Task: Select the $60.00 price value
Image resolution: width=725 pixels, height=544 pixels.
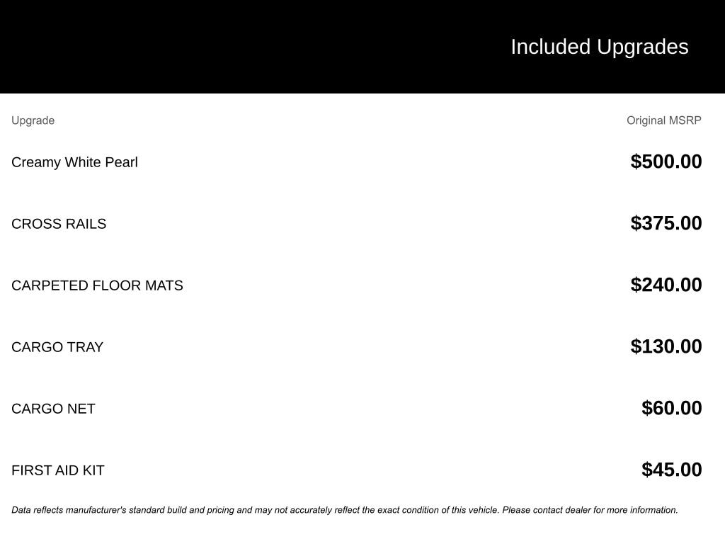Action: coord(671,408)
